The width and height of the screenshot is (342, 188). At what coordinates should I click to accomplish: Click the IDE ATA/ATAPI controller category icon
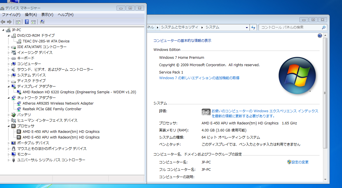(13, 47)
